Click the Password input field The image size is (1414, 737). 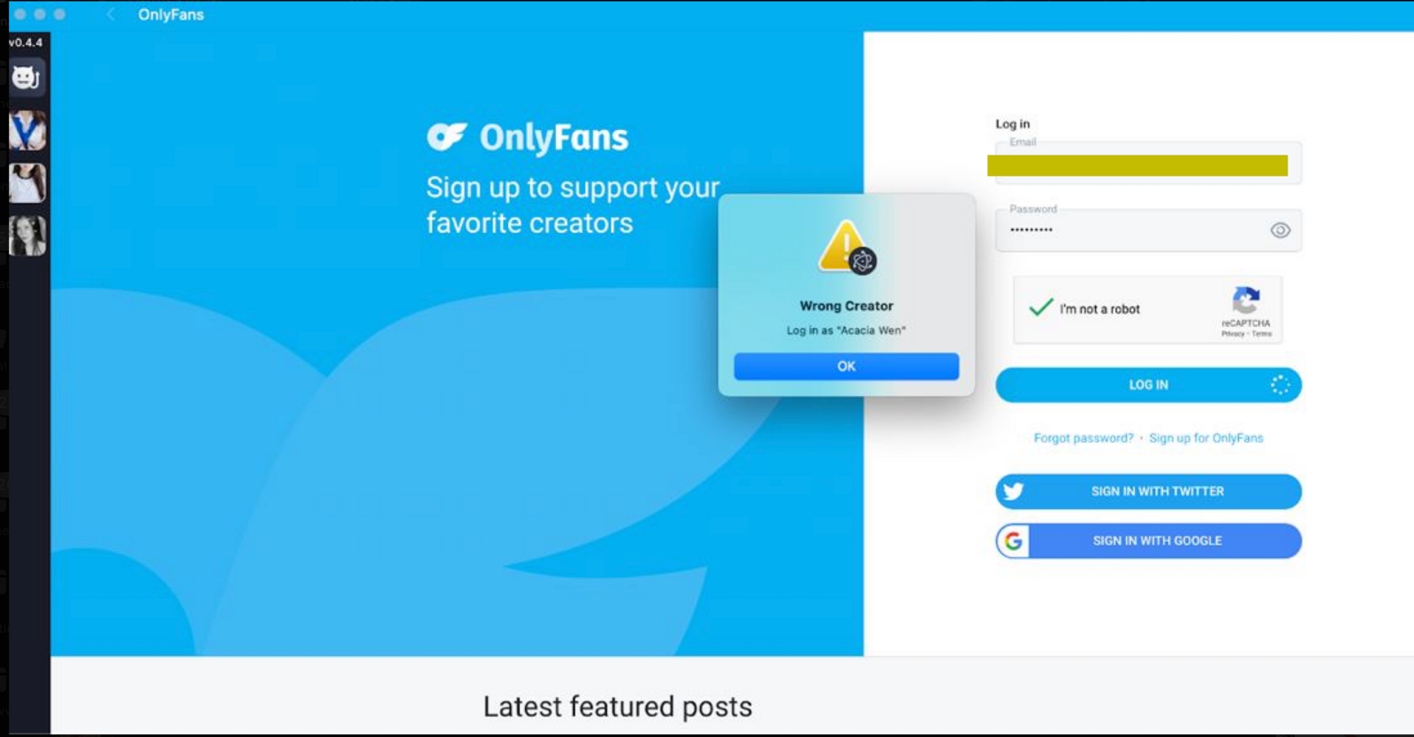(1148, 230)
